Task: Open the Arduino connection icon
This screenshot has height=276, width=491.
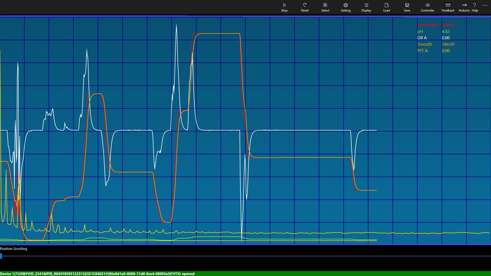Action: (x=464, y=5)
